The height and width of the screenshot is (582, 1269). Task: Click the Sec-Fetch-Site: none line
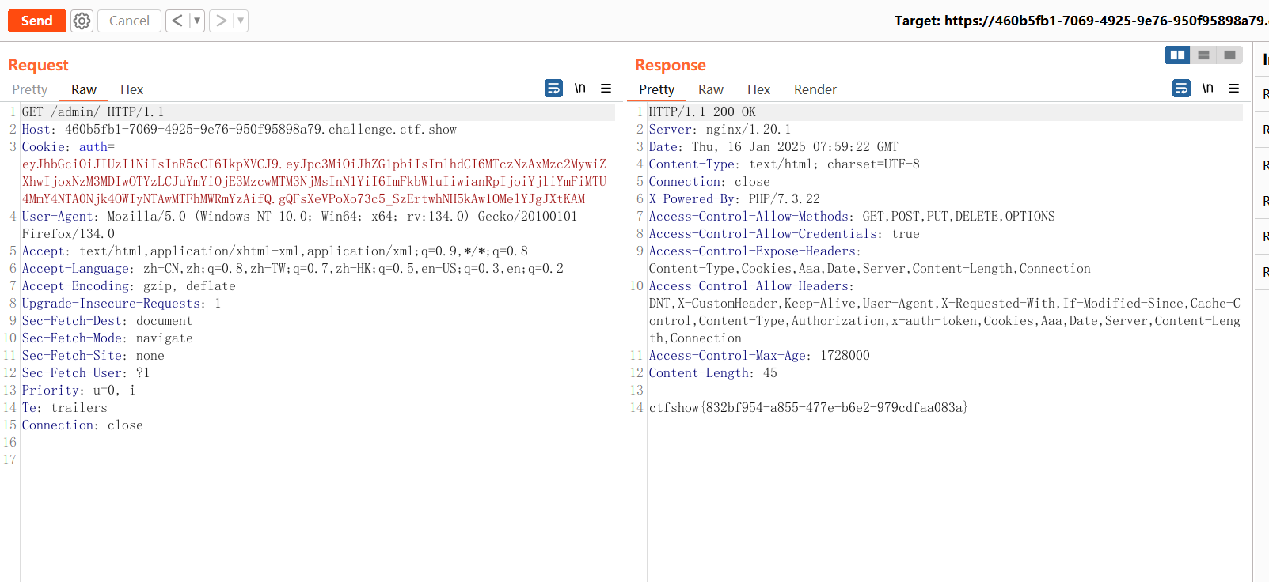[x=93, y=356]
